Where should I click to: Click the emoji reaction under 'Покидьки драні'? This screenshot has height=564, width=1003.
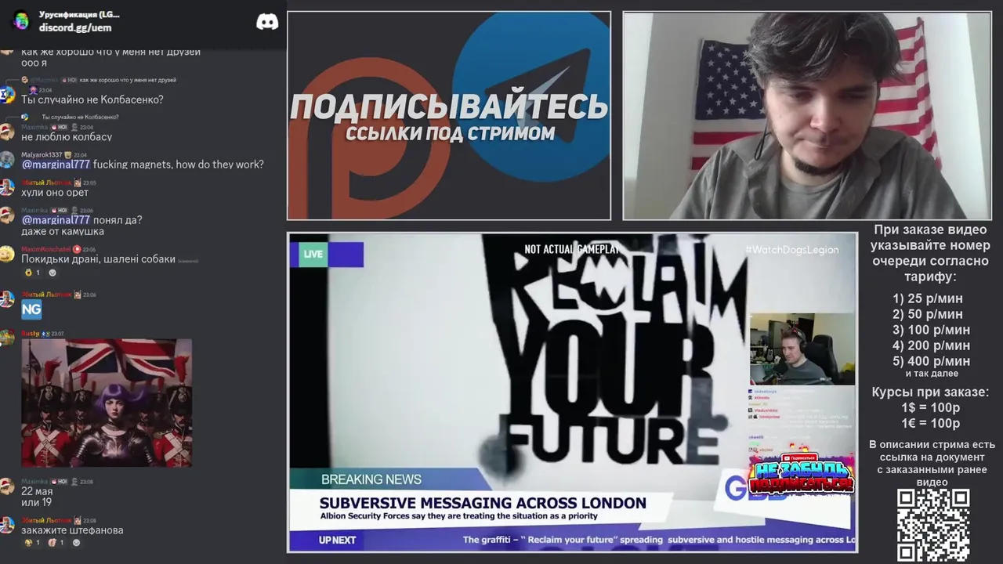32,273
